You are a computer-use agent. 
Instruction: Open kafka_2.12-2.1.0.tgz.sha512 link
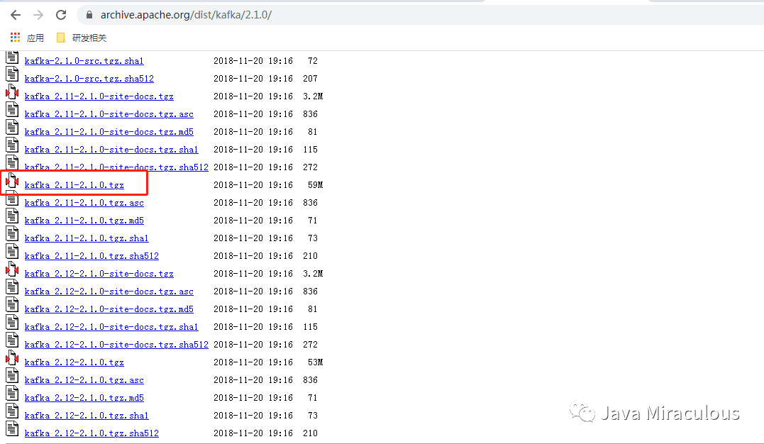point(92,433)
